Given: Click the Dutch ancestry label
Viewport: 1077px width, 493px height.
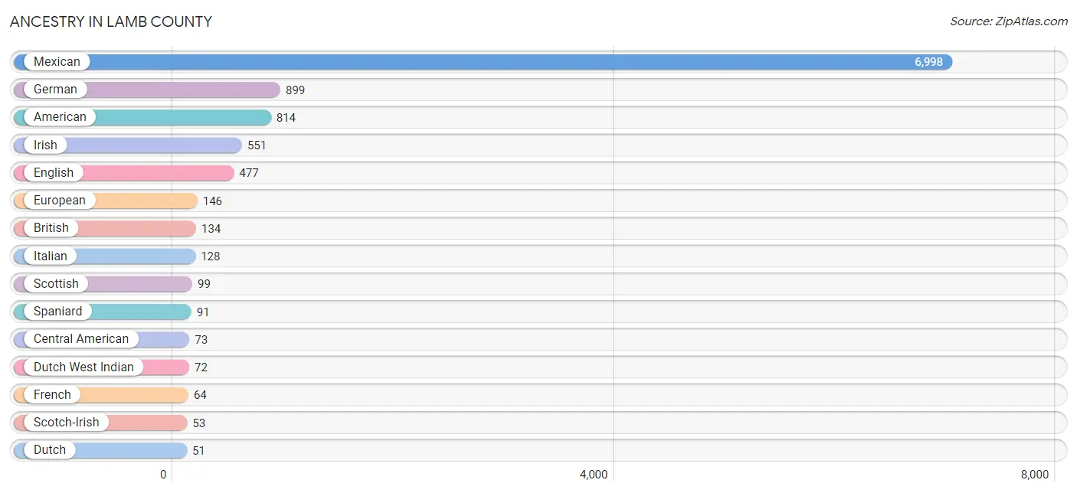Looking at the screenshot, I should tap(50, 450).
